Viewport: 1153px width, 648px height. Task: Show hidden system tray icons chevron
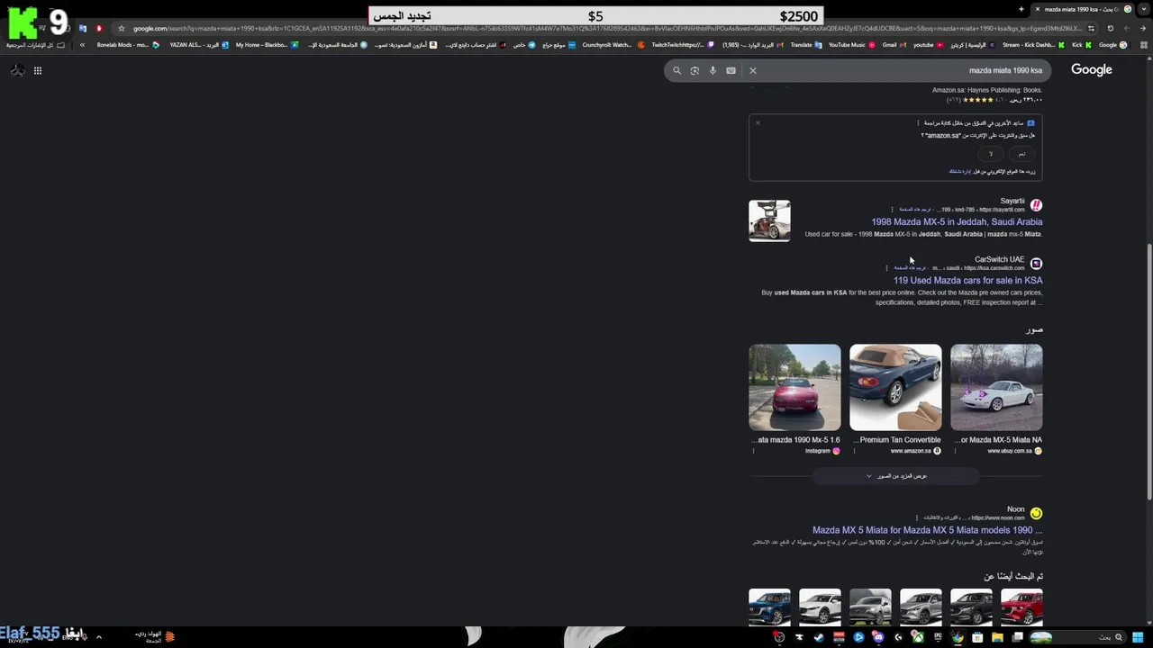click(98, 637)
